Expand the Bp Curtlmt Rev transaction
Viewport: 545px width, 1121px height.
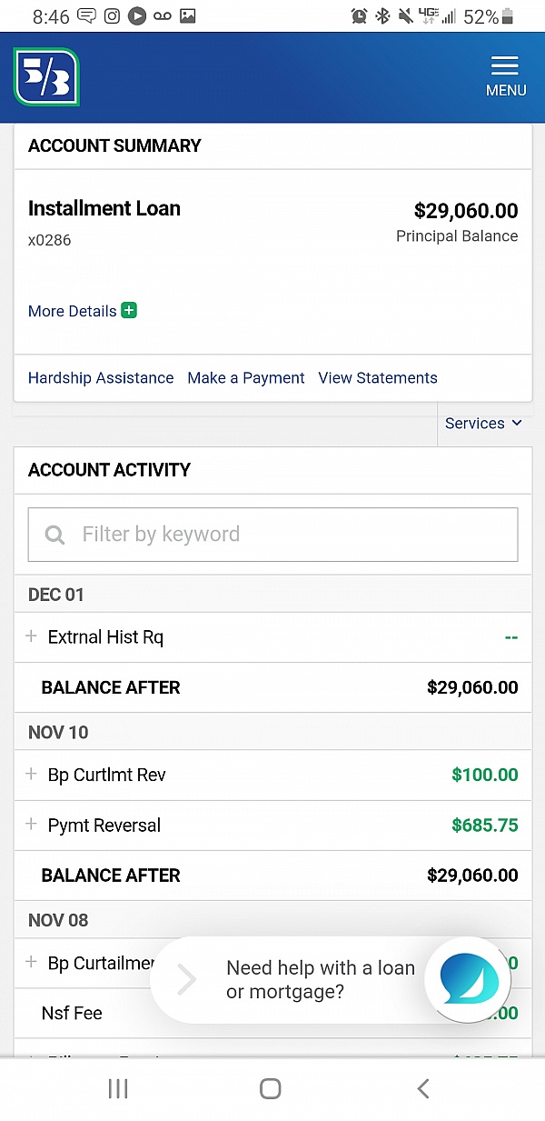pyautogui.click(x=31, y=775)
